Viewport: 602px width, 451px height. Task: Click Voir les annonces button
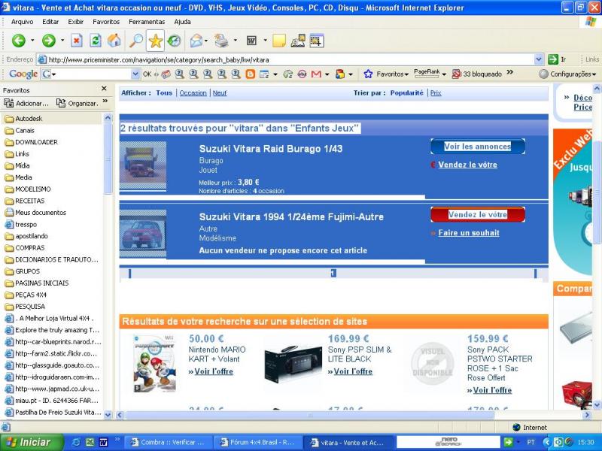478,147
